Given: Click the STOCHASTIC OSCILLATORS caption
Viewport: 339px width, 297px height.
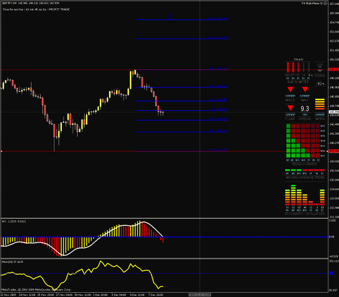Looking at the screenshot, I should point(305,214).
